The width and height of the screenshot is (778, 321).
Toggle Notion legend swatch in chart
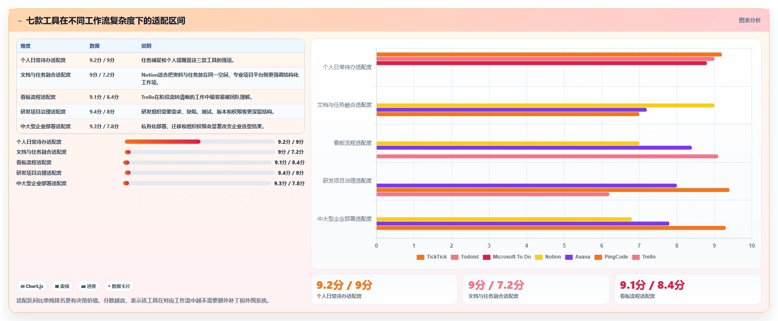(x=539, y=257)
